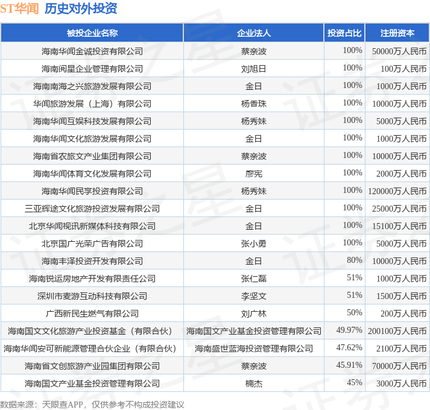Click the ST华闻 title text

19,8
